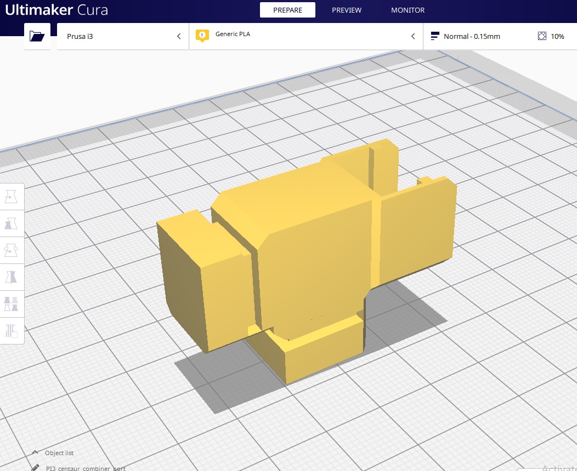Expand the Generic PLA material panel
Image resolution: width=577 pixels, height=471 pixels.
click(x=306, y=36)
